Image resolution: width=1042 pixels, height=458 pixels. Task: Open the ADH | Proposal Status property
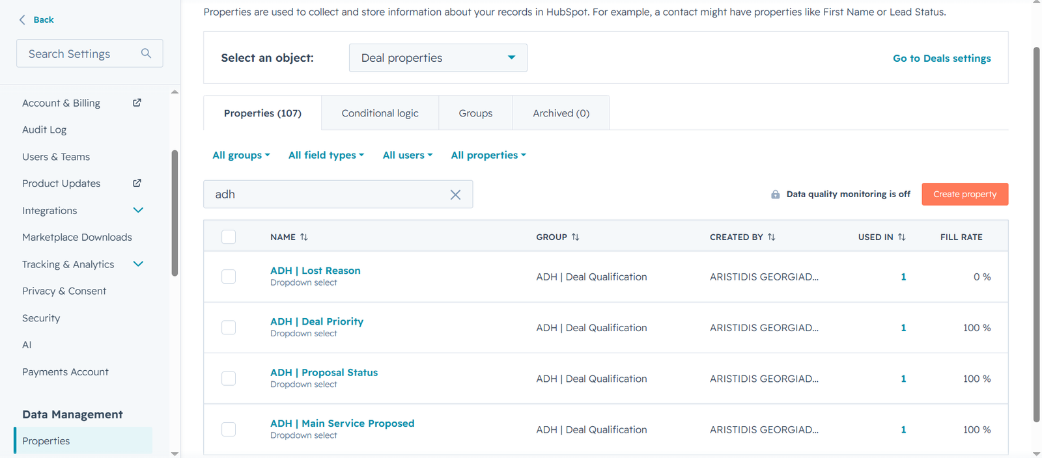[x=324, y=372]
